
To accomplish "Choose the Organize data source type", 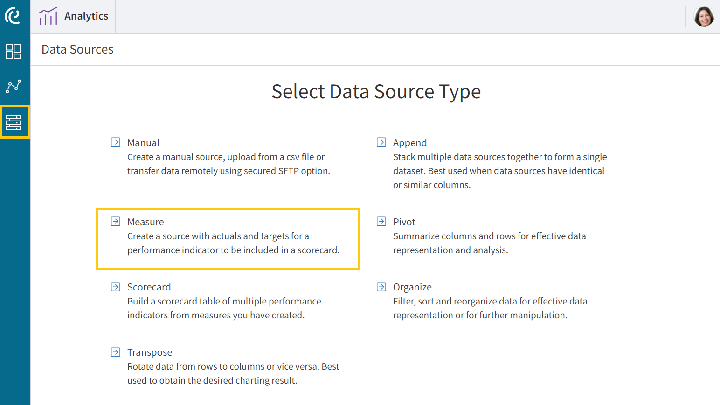I will coord(412,287).
